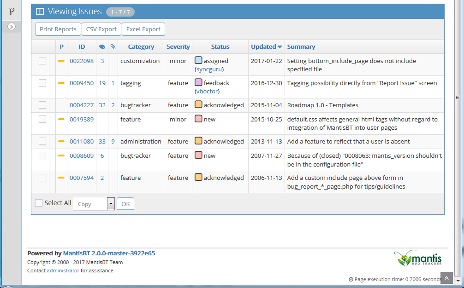Screen dimensions: 464x288
Task: Click the CSV Export button
Action: [x=101, y=29]
